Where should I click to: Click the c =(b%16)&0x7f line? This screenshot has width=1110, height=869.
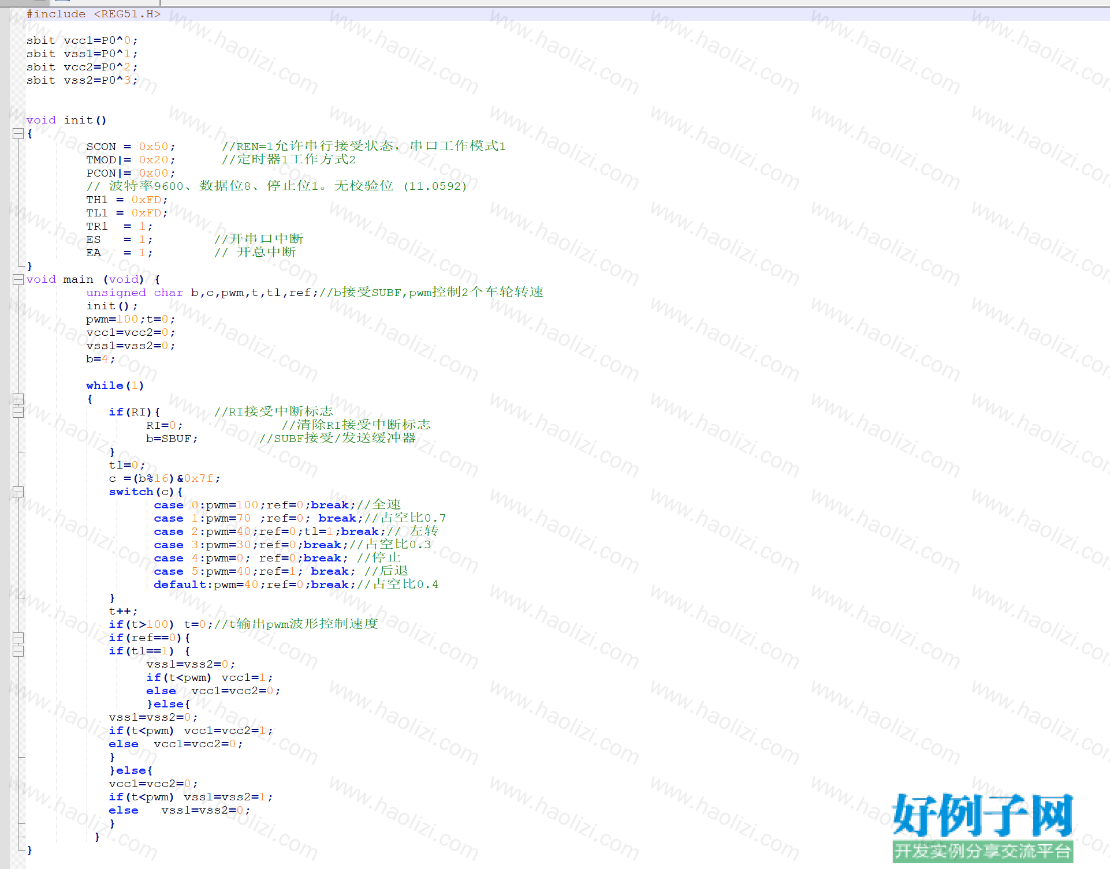[x=165, y=478]
